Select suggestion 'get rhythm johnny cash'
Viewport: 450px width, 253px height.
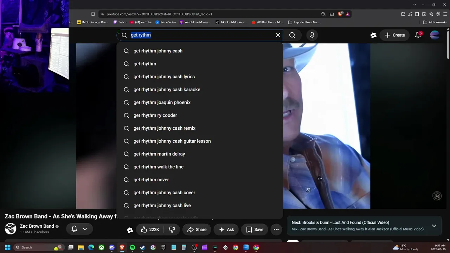point(200,51)
